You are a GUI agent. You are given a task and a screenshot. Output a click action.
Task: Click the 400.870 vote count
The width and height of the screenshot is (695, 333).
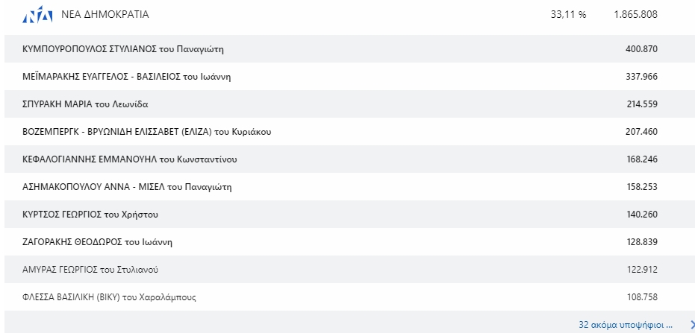(x=641, y=49)
